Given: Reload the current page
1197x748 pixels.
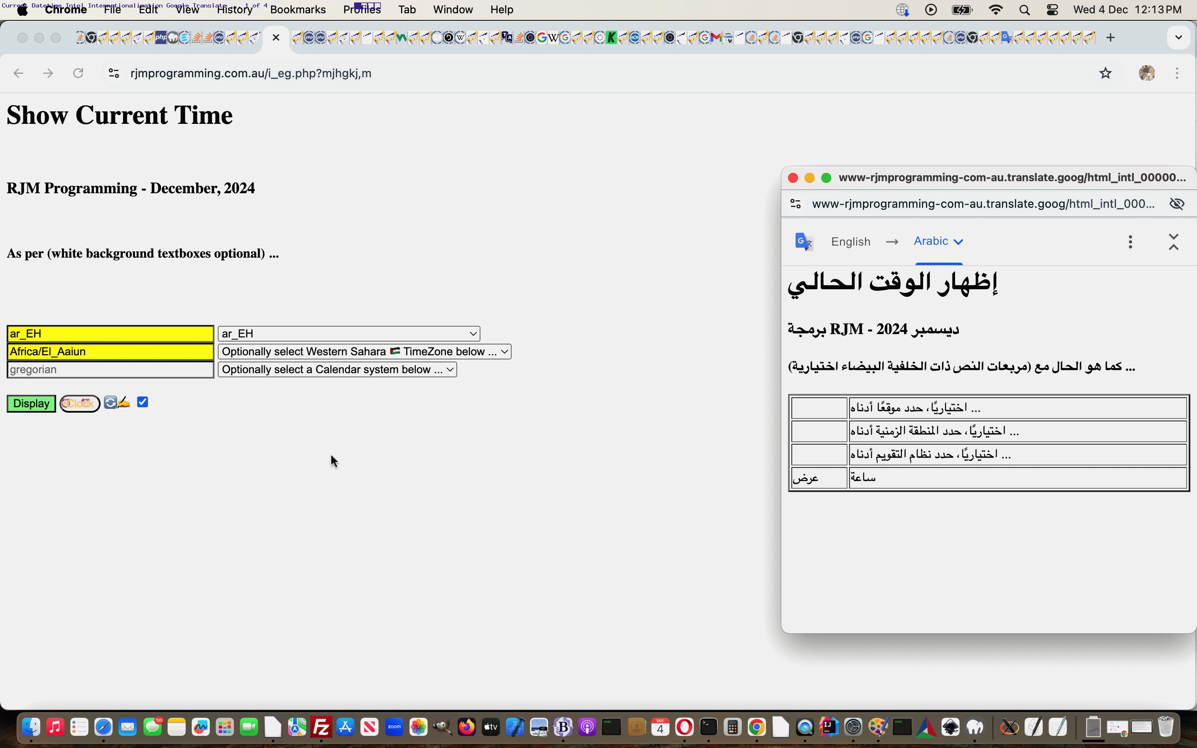Looking at the screenshot, I should point(78,73).
